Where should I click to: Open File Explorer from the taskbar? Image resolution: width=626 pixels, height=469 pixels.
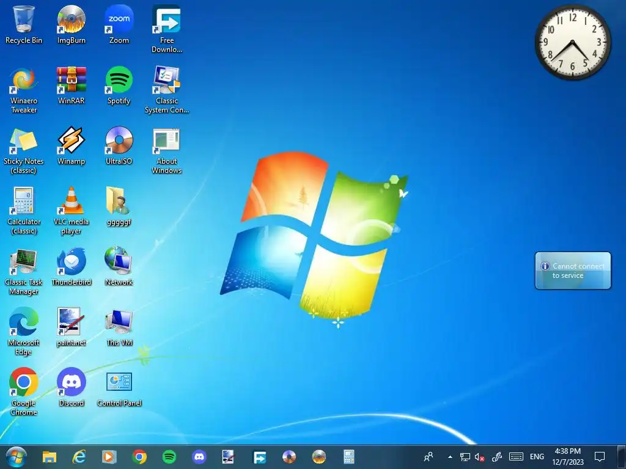[x=50, y=457]
